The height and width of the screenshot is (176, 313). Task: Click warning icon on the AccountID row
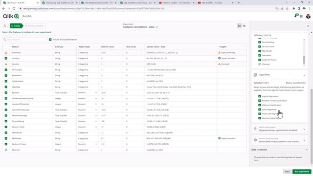[6, 53]
